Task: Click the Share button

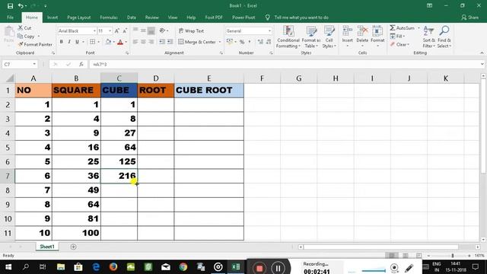Action: coord(470,18)
